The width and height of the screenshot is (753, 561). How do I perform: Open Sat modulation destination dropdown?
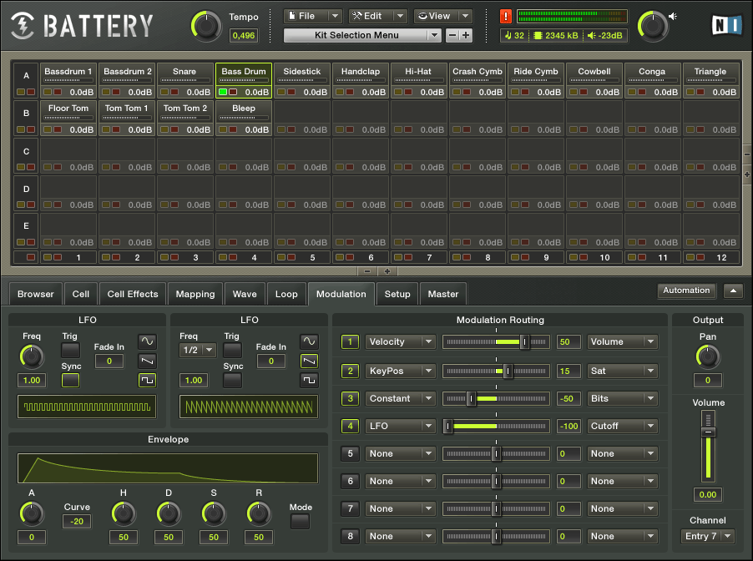[x=623, y=371]
